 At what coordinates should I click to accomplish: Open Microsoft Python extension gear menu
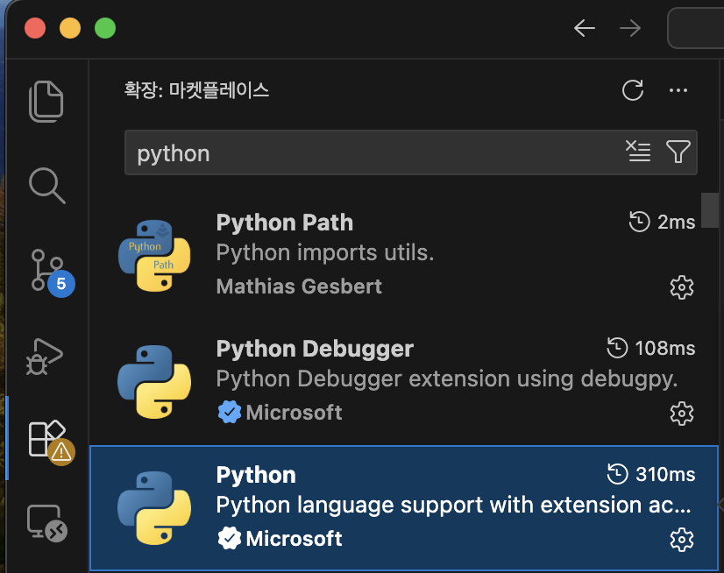click(681, 539)
